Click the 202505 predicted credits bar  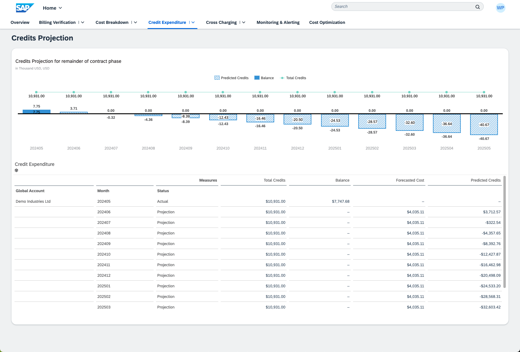point(484,124)
